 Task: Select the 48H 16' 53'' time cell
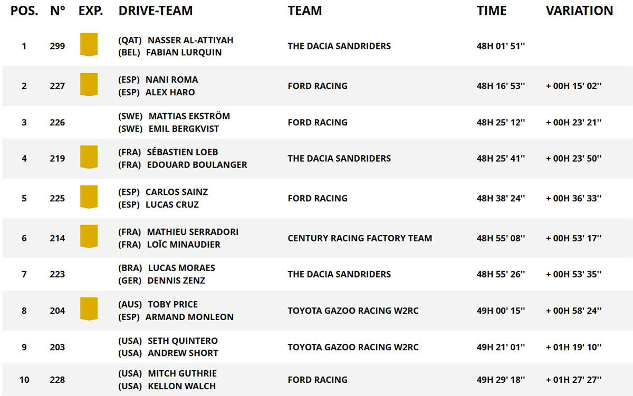[501, 86]
